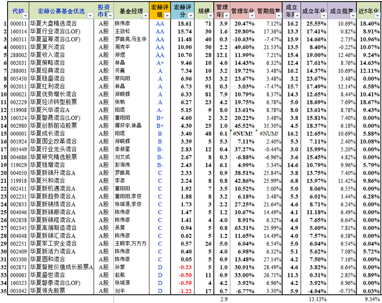Viewport: 382px width, 303px height.
Task: Select the fund name cell 华夏智胜价值成长股票A
Action: 61,267
